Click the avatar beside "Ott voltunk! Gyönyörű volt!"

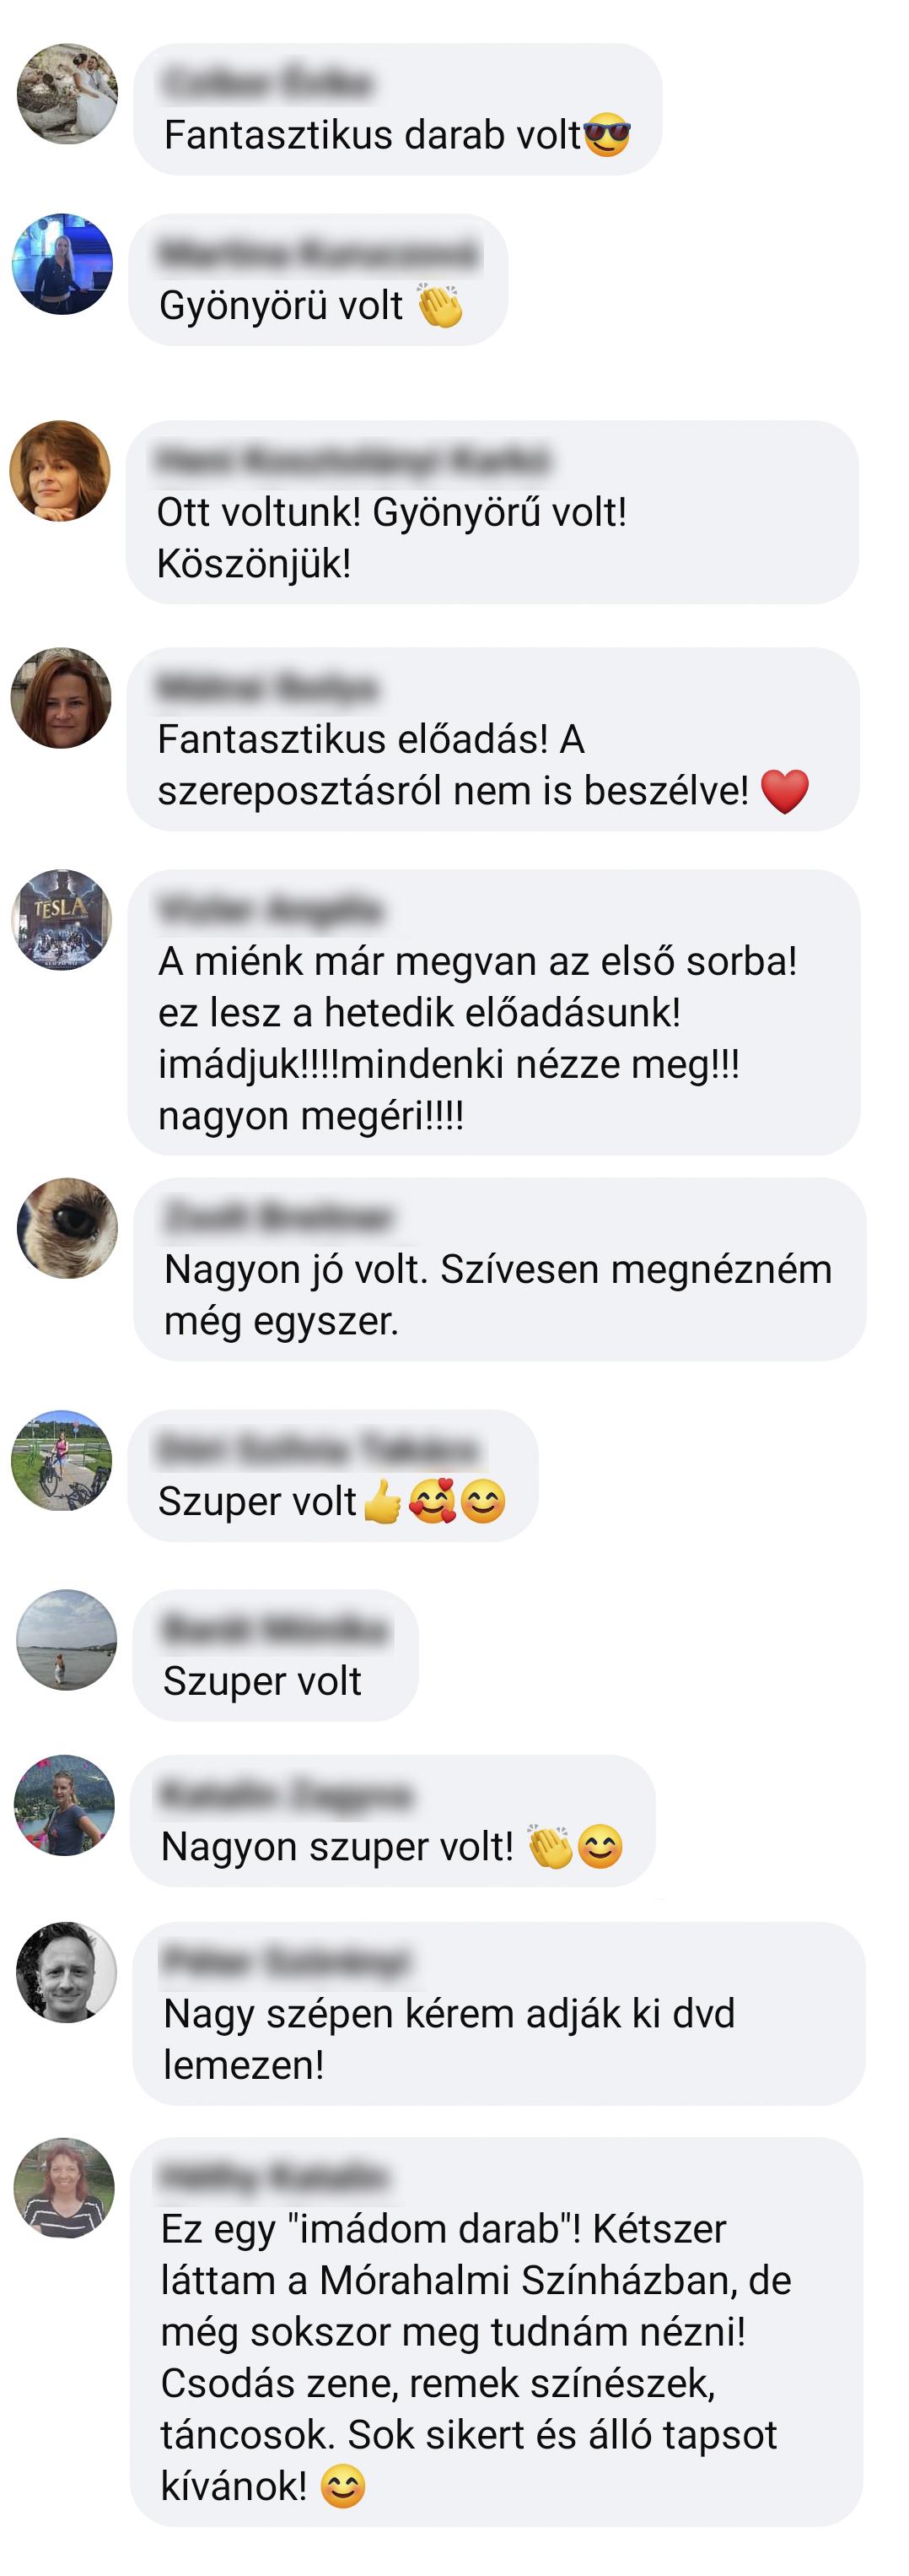[x=60, y=471]
